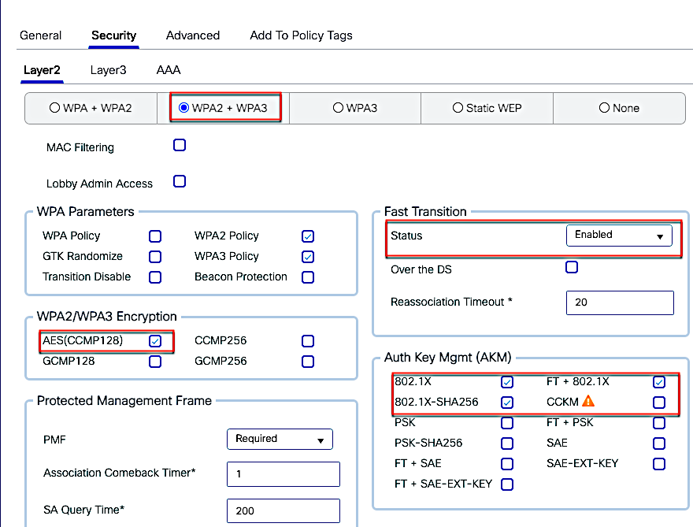This screenshot has width=693, height=527.
Task: Switch to the AAA tab
Action: [x=168, y=70]
